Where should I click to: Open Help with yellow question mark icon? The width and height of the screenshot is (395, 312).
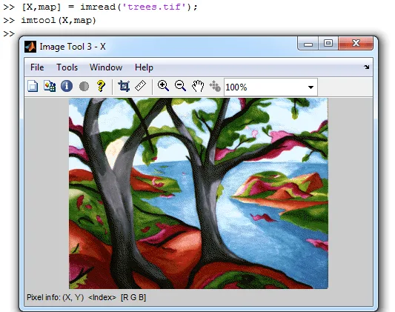coord(101,86)
